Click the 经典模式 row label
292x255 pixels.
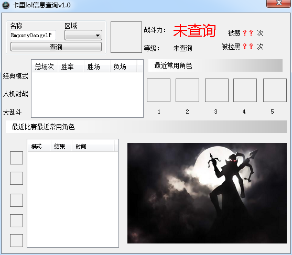coord(15,76)
